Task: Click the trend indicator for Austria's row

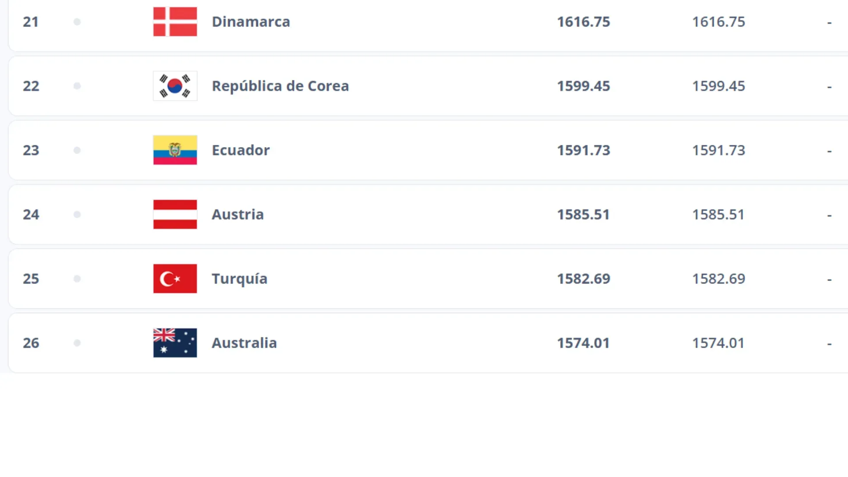Action: [x=77, y=214]
